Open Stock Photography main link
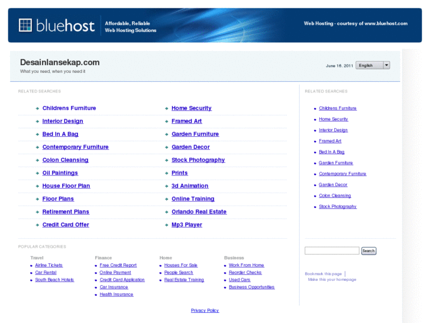Image resolution: width=430 pixels, height=323 pixels. [198, 160]
